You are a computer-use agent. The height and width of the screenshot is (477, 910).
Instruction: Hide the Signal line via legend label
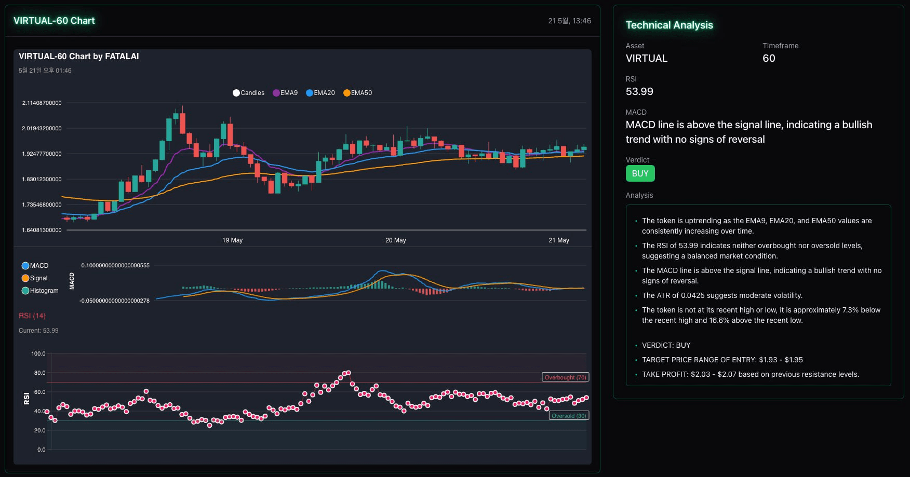click(x=39, y=278)
